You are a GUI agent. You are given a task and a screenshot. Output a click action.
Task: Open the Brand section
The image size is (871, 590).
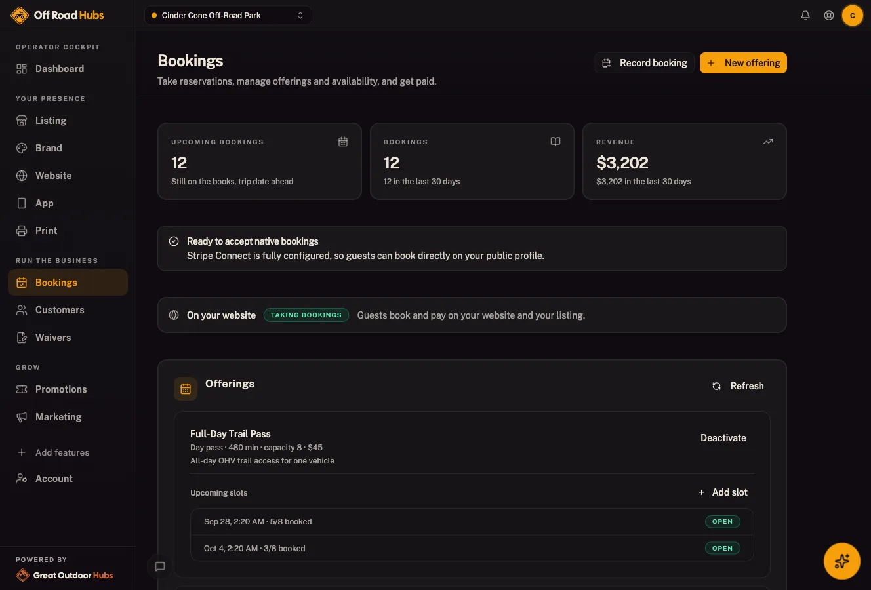(x=68, y=148)
